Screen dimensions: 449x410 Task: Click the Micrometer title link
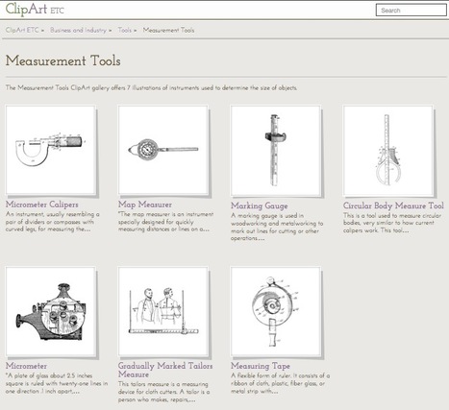pos(26,366)
